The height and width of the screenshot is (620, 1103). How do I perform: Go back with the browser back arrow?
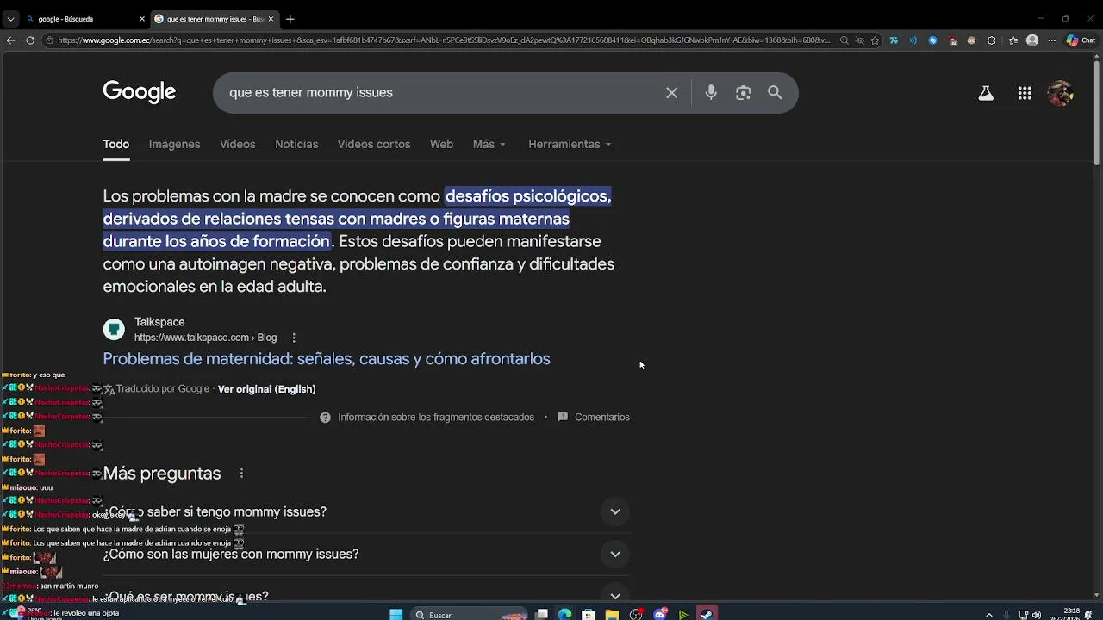[10, 40]
